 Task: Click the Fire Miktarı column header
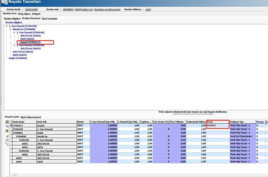point(178,122)
